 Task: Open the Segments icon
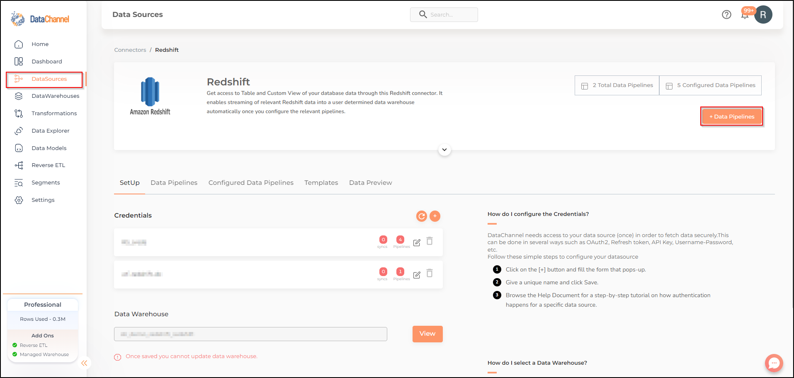pos(19,183)
